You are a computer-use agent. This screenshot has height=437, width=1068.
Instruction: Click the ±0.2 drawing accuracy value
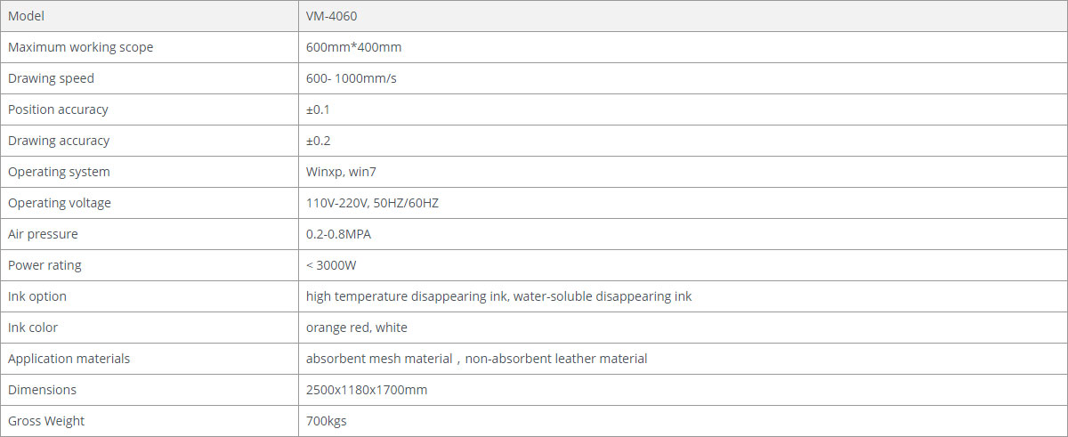coord(319,141)
